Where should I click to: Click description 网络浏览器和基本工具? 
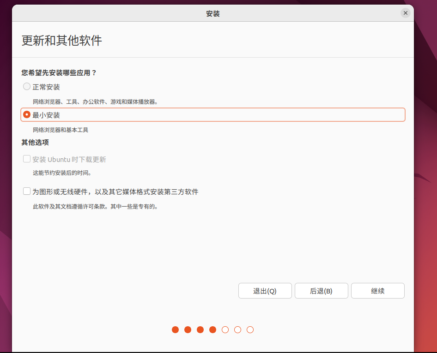(x=61, y=130)
